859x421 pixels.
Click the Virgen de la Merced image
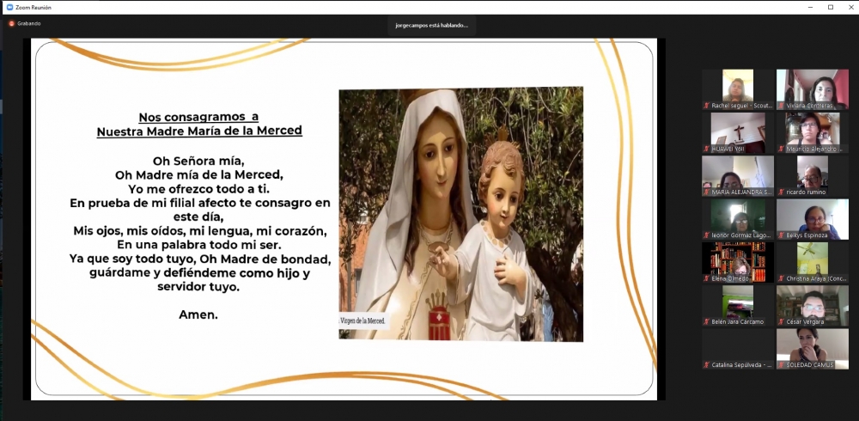460,213
